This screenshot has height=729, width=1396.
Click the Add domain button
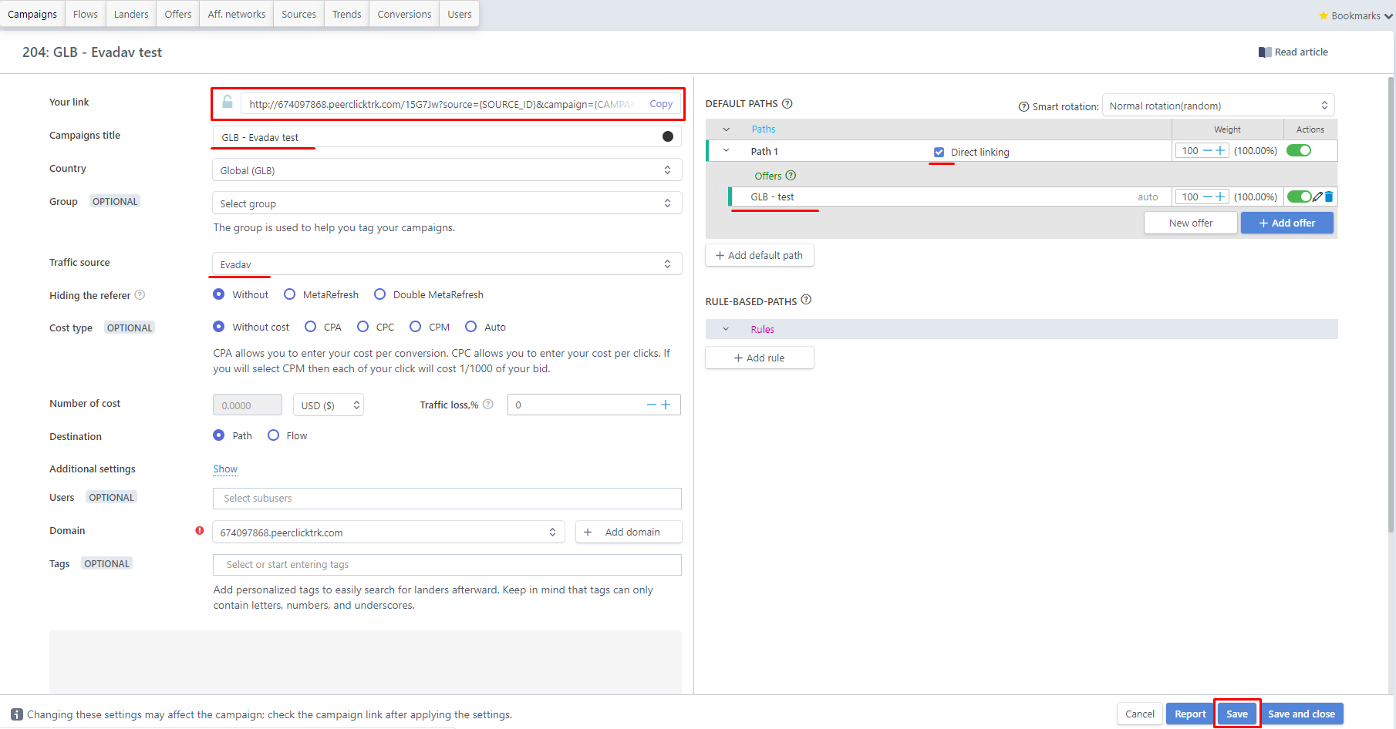629,532
